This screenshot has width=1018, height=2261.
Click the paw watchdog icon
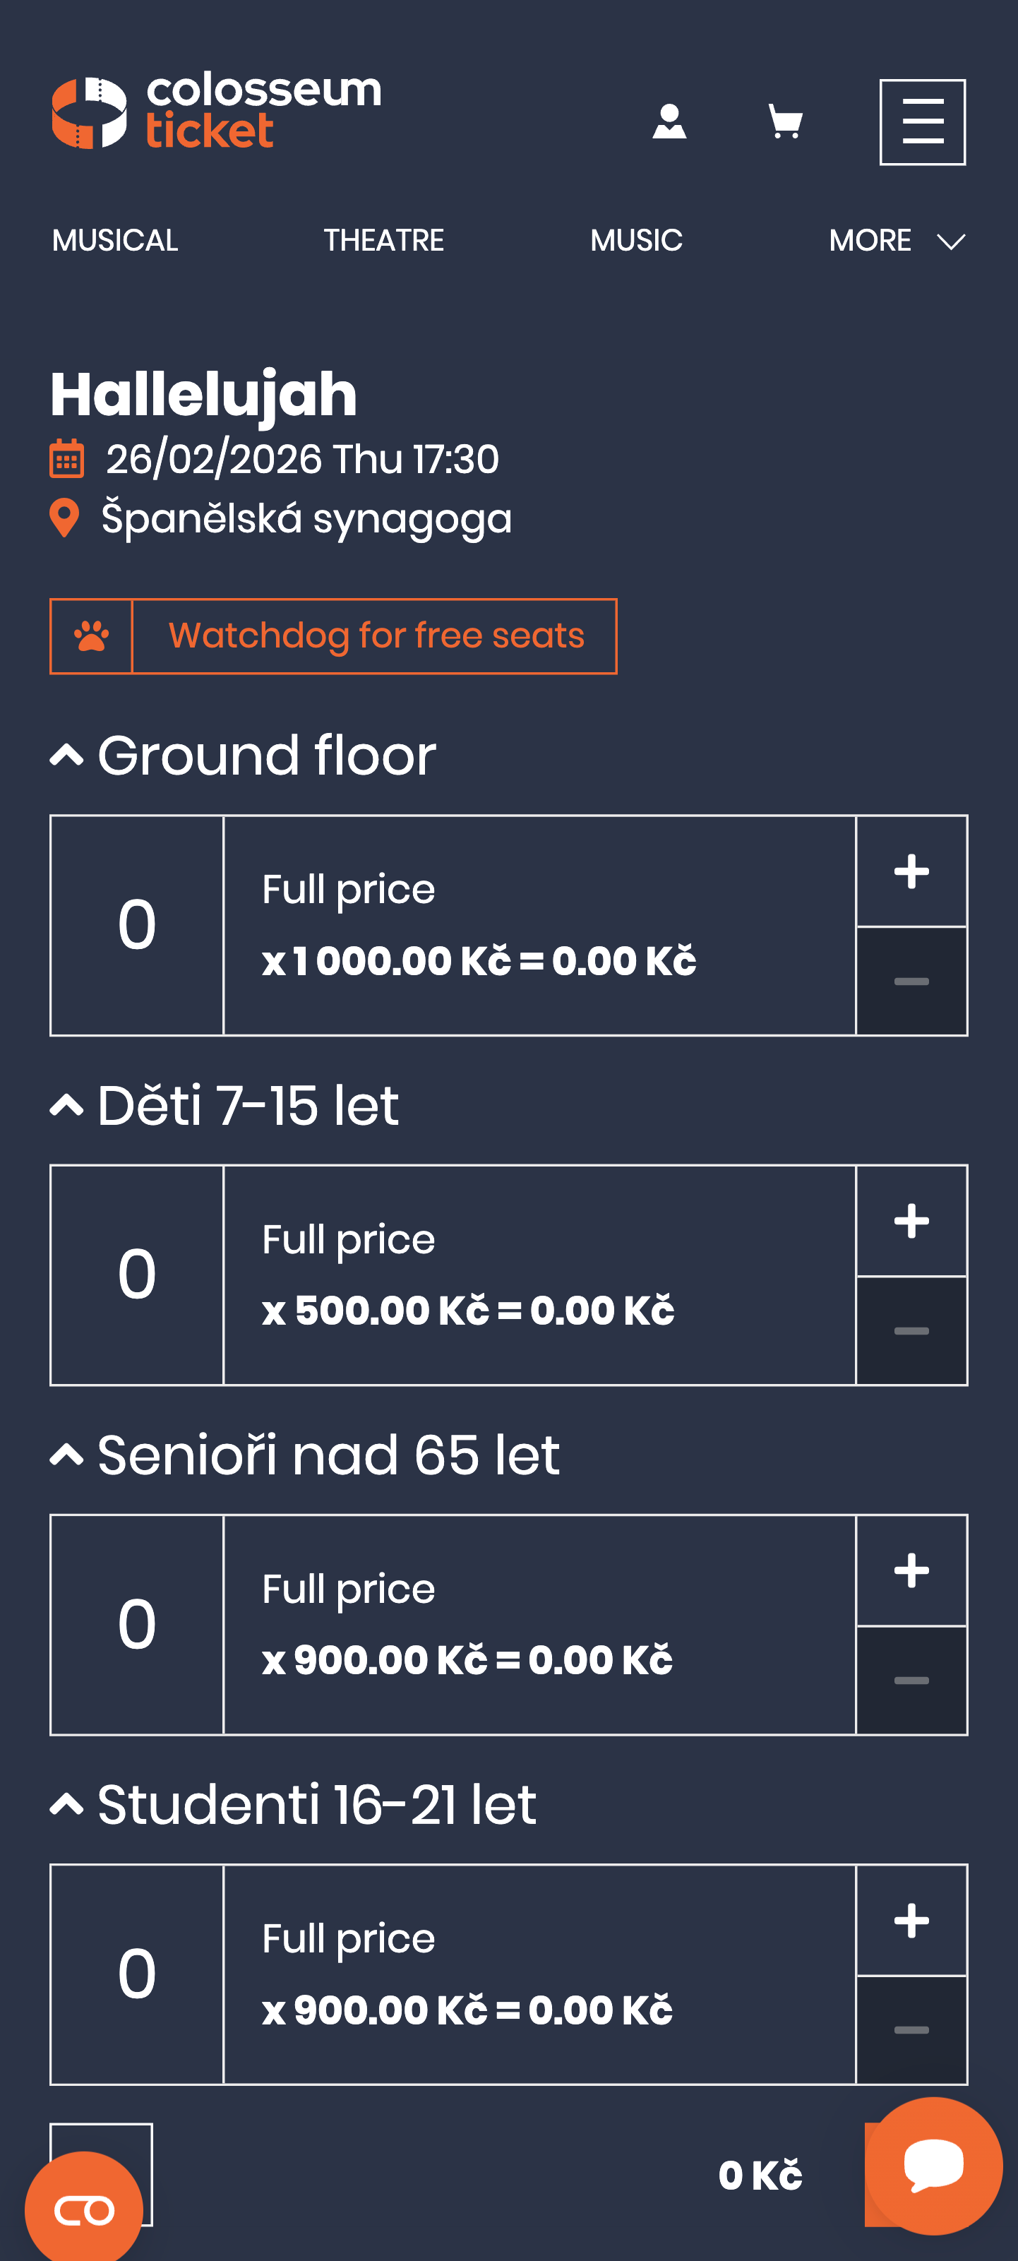tap(91, 636)
